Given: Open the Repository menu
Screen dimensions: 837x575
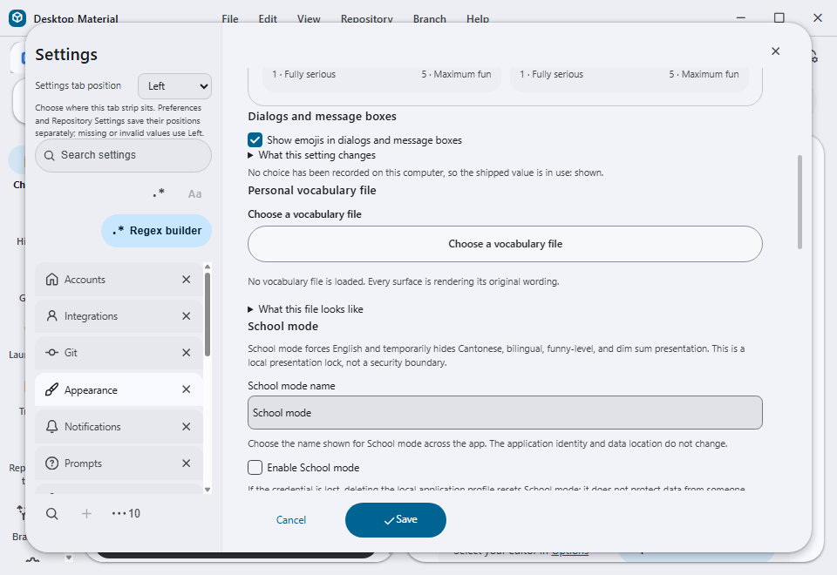Looking at the screenshot, I should [367, 19].
